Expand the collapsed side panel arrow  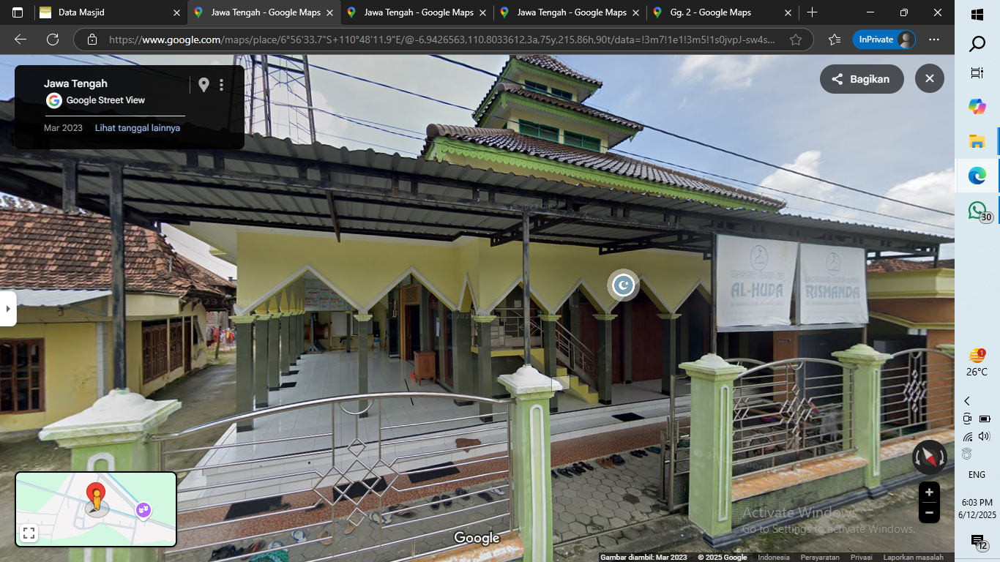pos(7,309)
